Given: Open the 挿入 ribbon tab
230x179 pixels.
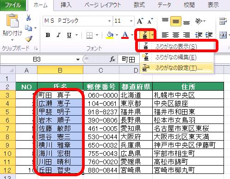Looking at the screenshot, I should tap(66, 5).
